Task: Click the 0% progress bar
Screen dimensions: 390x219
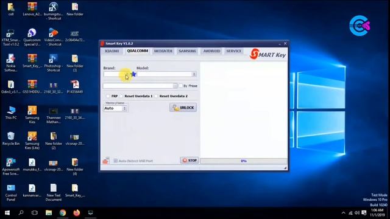Action: coord(244,161)
